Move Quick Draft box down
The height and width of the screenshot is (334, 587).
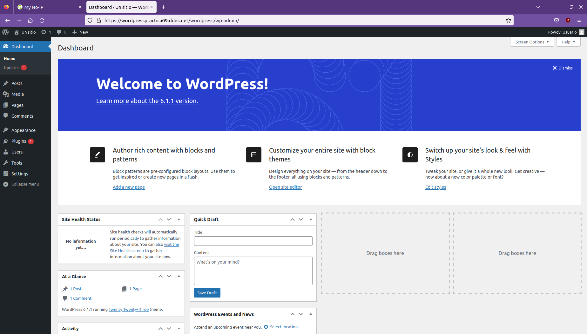[301, 219]
